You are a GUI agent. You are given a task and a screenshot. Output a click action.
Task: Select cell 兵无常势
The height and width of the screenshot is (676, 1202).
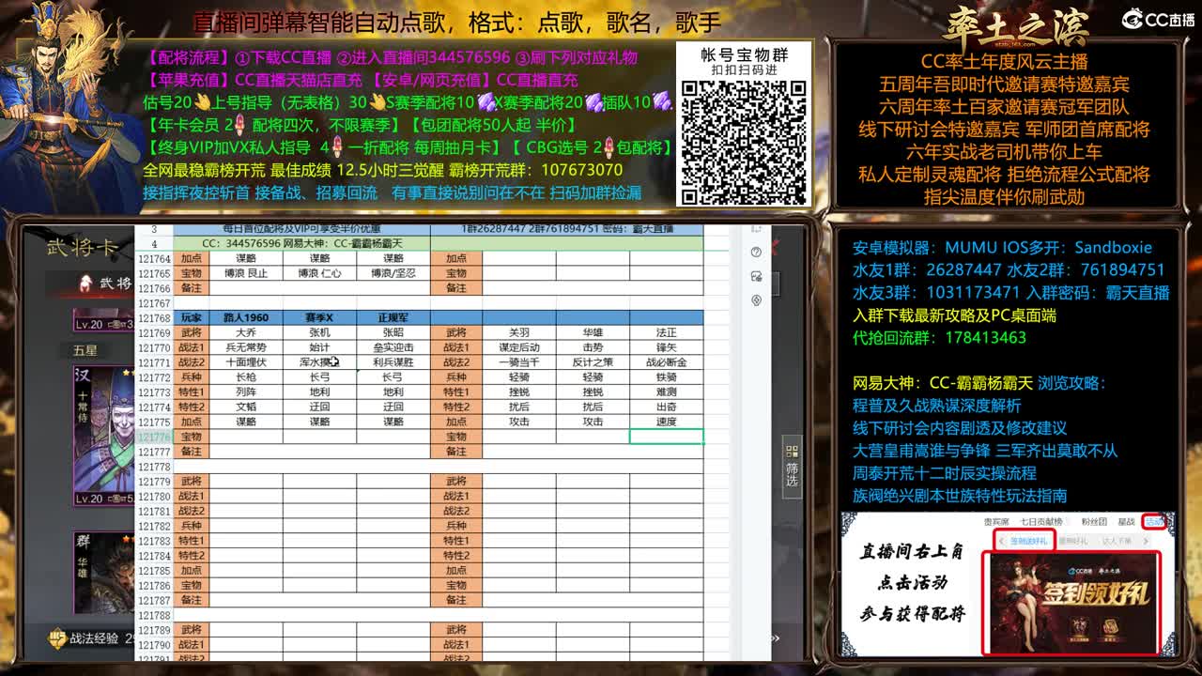tap(246, 347)
